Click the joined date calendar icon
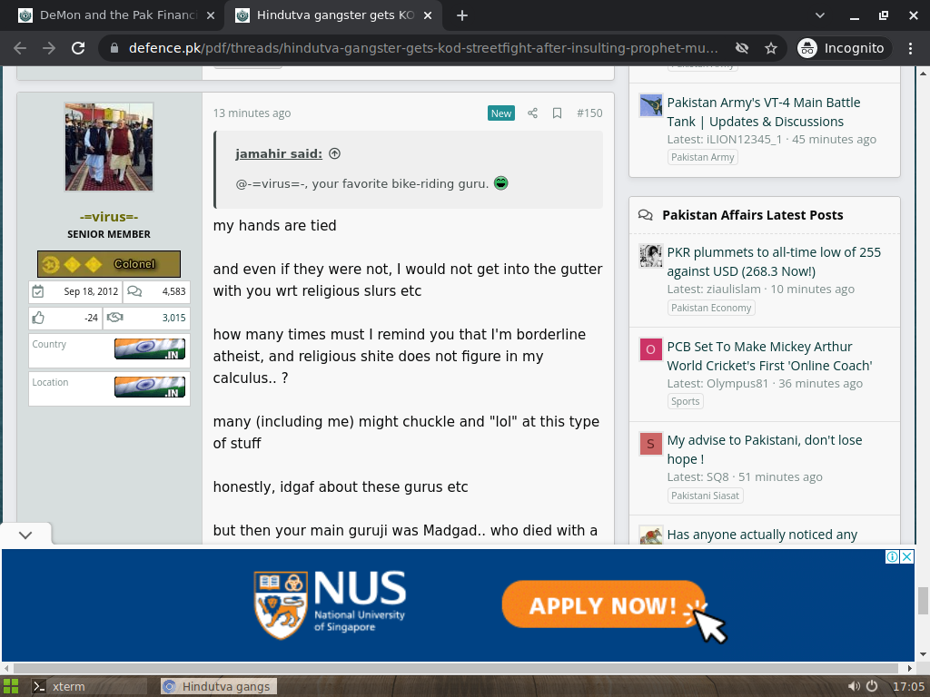Screen dimensions: 930x697 click(x=38, y=291)
